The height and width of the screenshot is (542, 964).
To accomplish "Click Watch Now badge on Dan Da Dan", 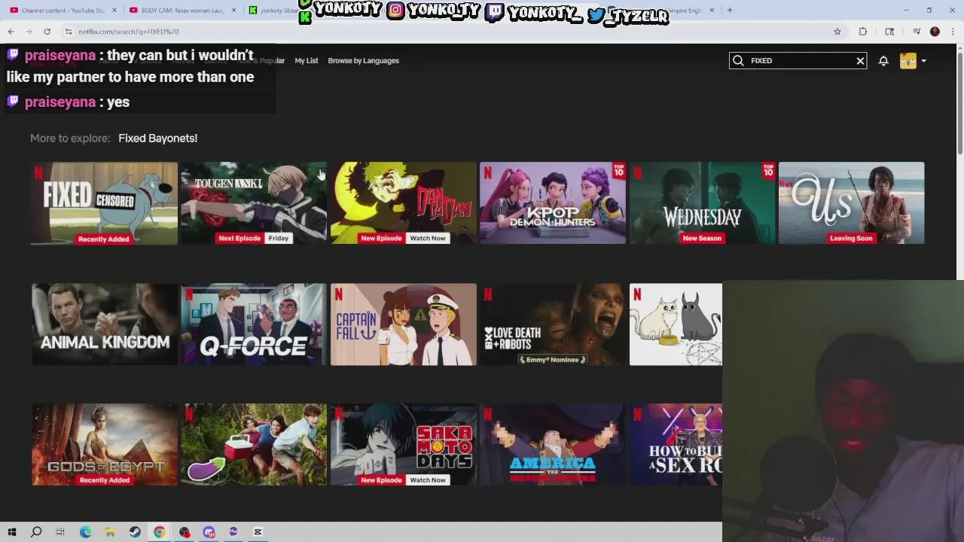I will (x=428, y=239).
